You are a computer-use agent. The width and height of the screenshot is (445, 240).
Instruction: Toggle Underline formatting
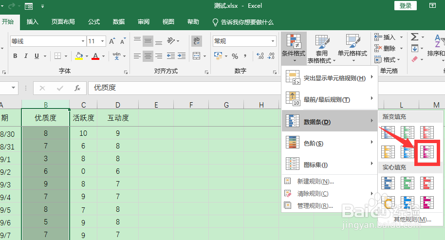(x=37, y=56)
